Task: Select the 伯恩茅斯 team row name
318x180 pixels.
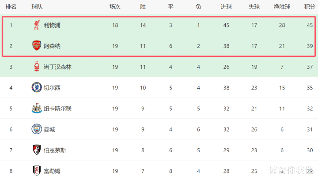Action: point(55,150)
